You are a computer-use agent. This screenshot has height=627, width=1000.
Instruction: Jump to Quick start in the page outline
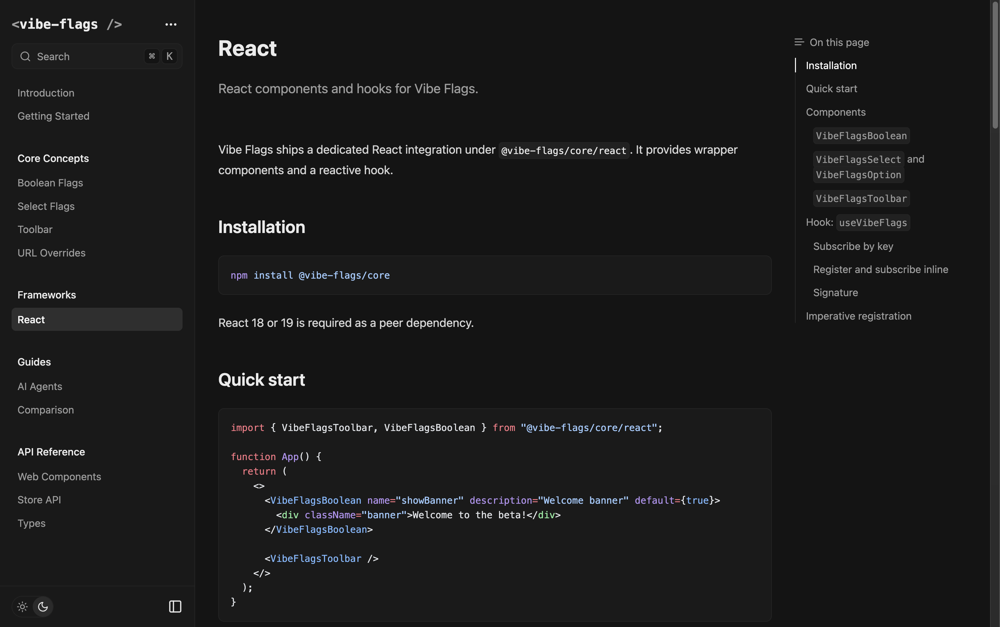831,88
